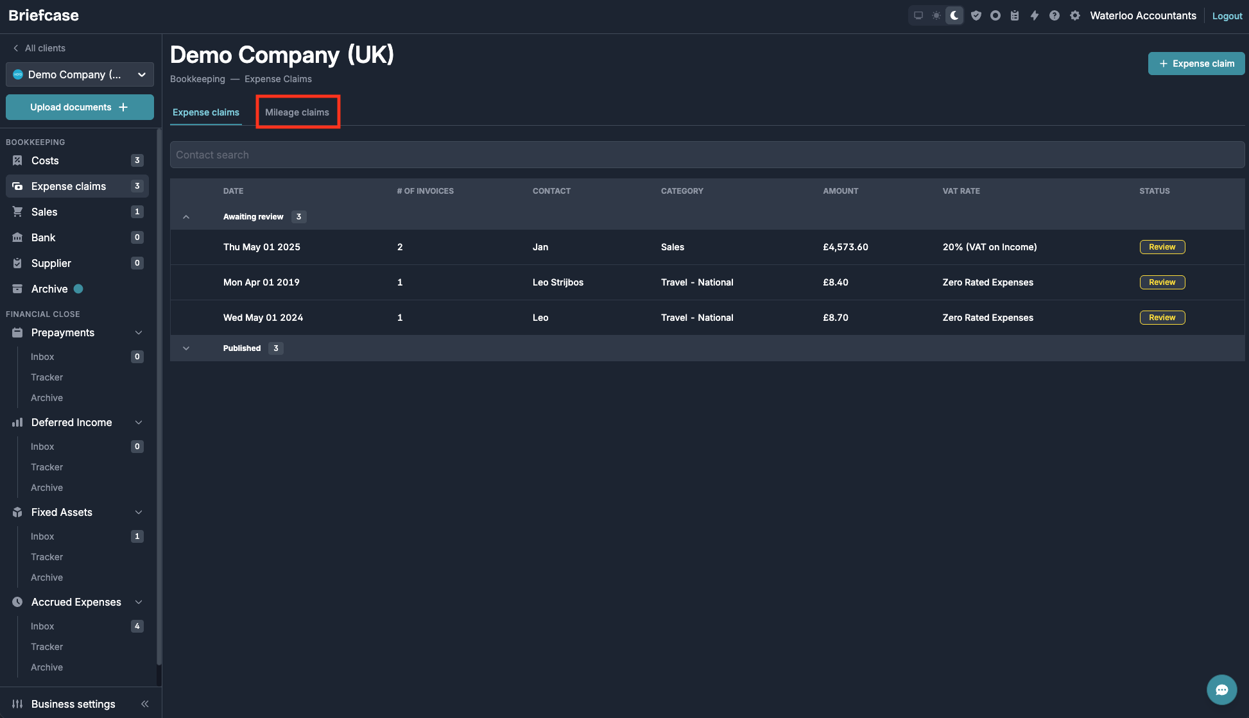The image size is (1249, 718).
Task: Click the Bank building icon
Action: click(x=17, y=237)
